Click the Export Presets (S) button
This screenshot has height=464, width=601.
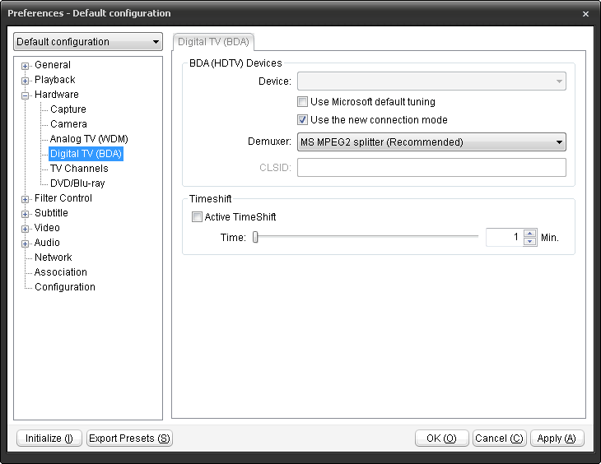coord(129,438)
